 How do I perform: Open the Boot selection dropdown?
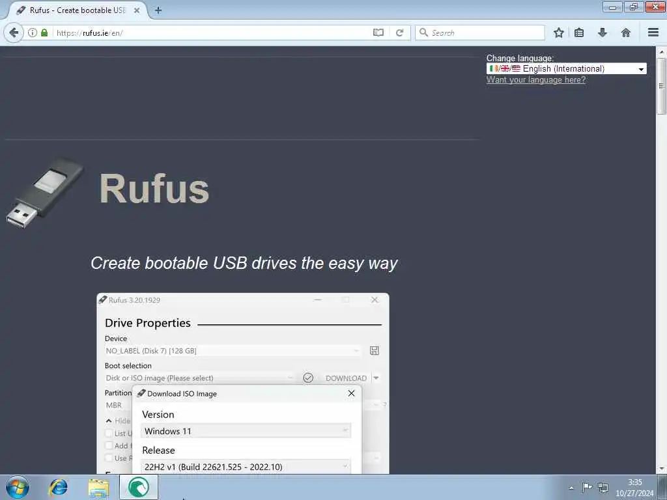click(x=199, y=378)
